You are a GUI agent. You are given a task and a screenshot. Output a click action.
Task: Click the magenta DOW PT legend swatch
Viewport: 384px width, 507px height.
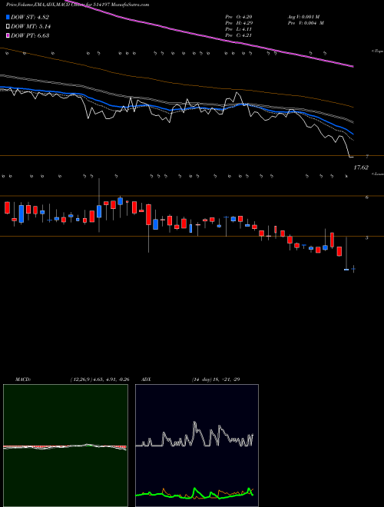click(x=8, y=35)
